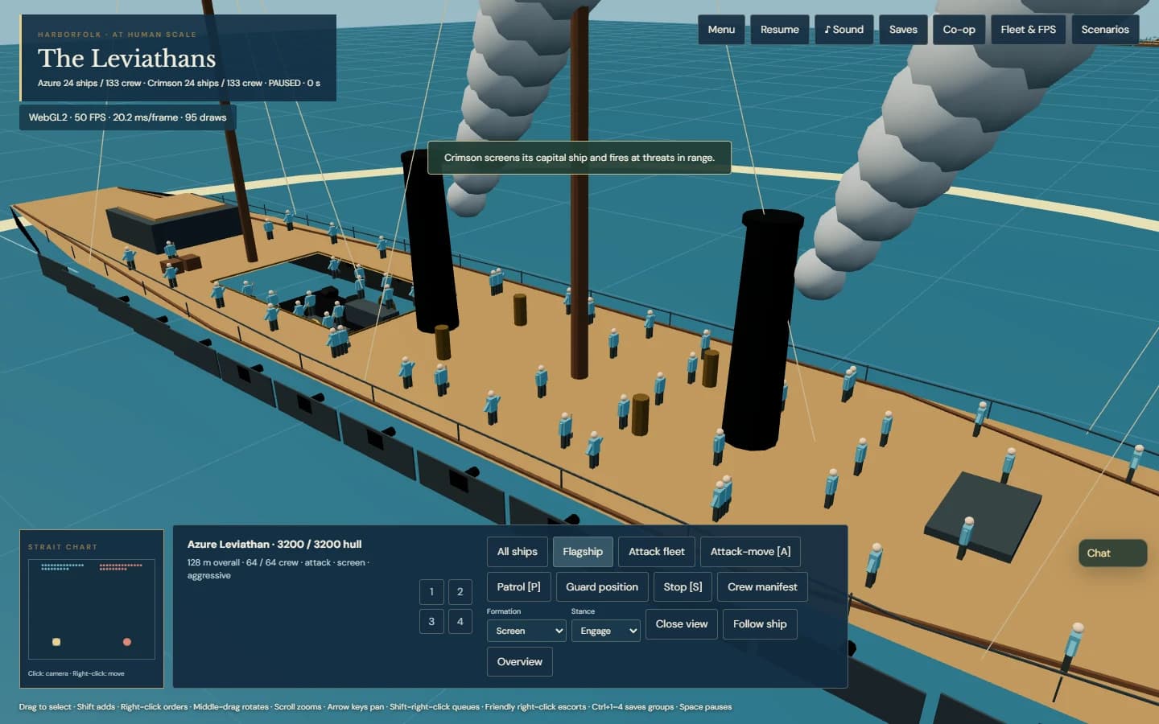Order Attack fleet
Viewport: 1159px width, 724px height.
[x=656, y=552]
